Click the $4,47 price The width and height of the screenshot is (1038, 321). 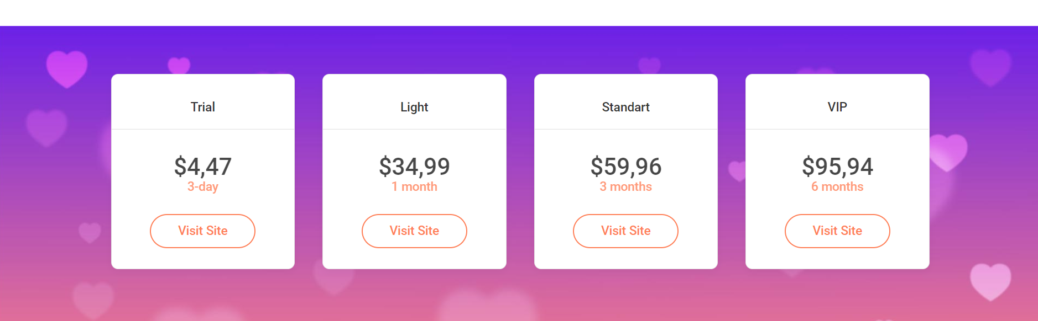coord(203,166)
